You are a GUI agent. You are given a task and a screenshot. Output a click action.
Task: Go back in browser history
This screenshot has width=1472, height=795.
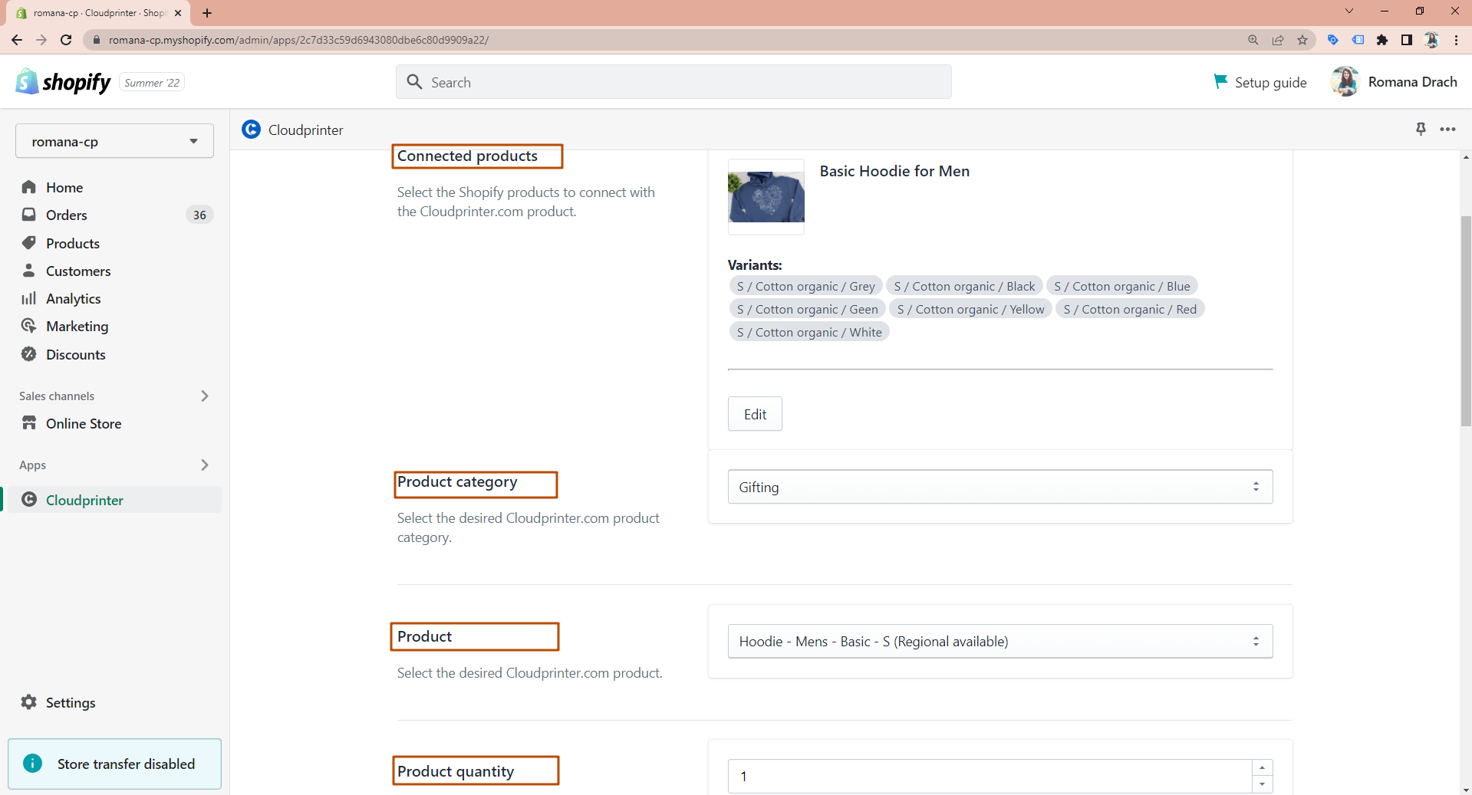[x=17, y=40]
